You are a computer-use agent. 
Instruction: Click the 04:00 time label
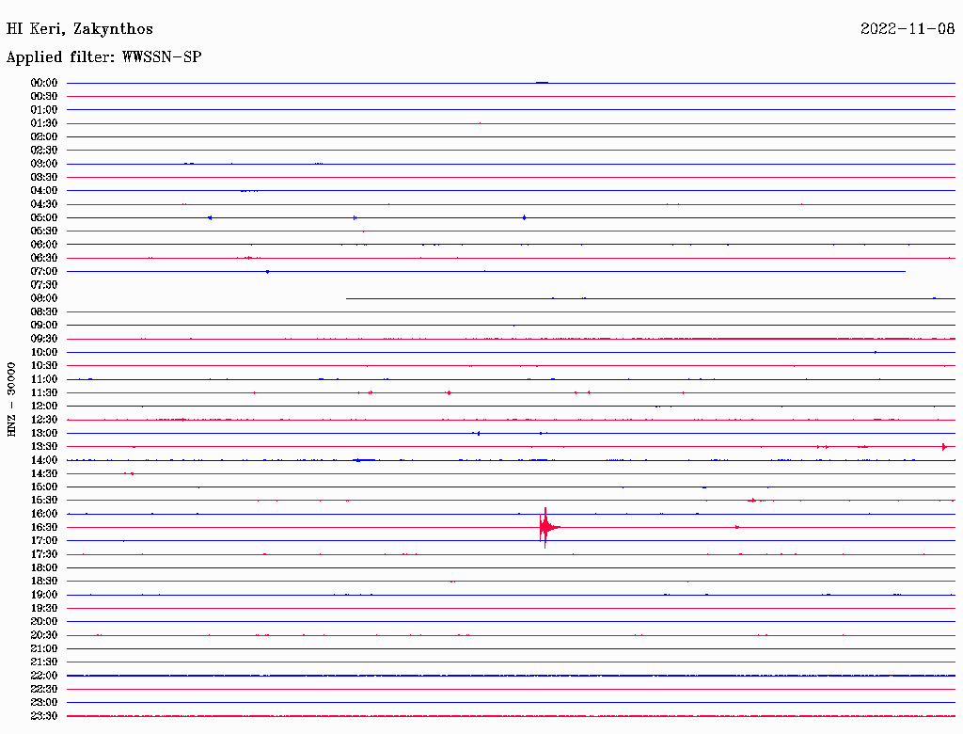point(44,191)
